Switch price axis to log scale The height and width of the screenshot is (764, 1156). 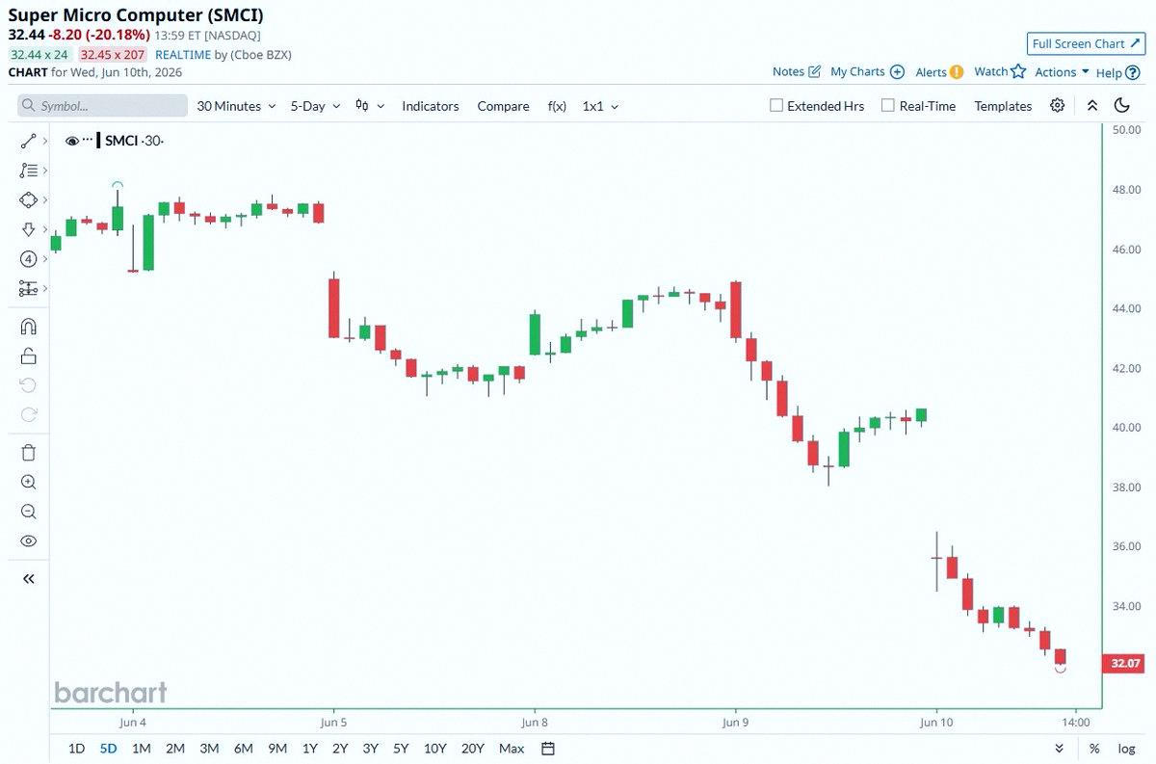coord(1126,749)
